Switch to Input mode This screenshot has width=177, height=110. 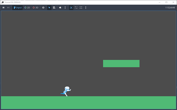pos(17,8)
